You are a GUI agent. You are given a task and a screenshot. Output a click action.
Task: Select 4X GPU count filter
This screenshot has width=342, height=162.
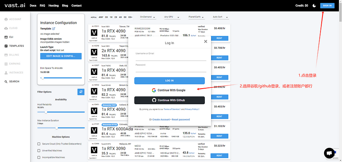click(120, 17)
